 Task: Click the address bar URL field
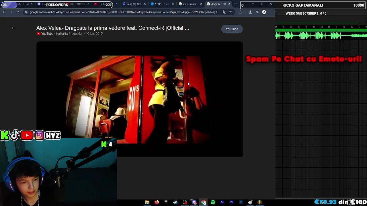[124, 12]
